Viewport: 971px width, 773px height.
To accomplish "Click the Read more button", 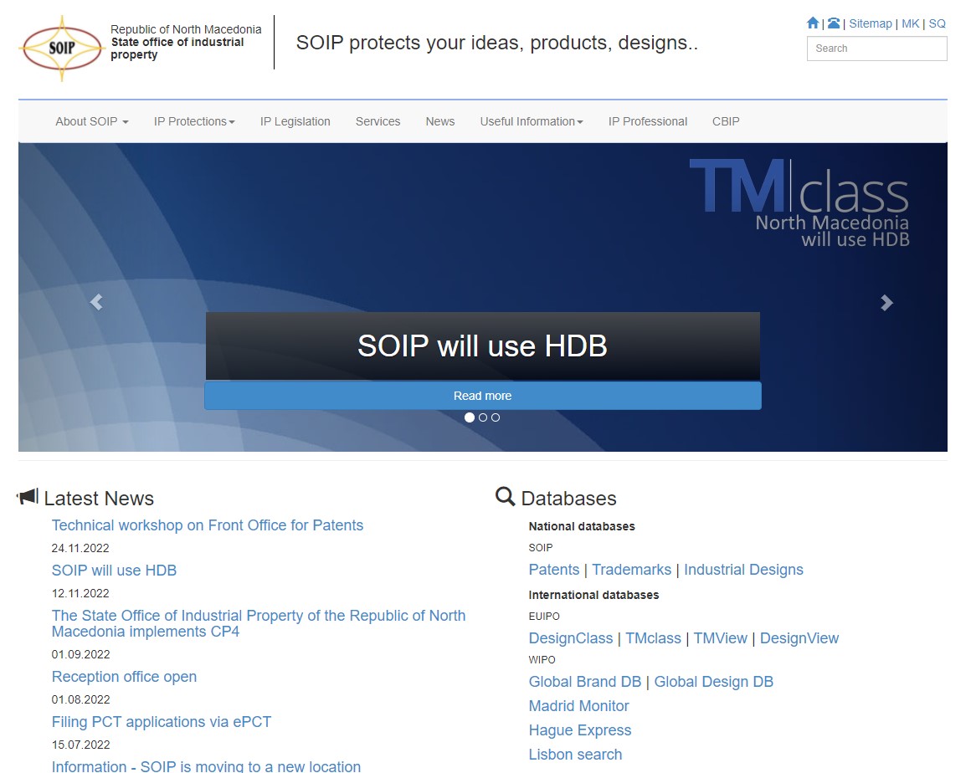I will click(483, 396).
